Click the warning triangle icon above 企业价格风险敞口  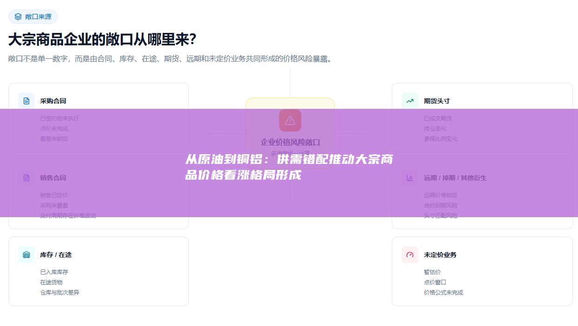[x=290, y=120]
